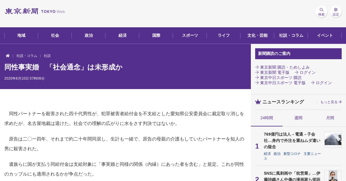
Task: Open the person thumbnail of ranking 2
Action: pyautogui.click(x=333, y=176)
